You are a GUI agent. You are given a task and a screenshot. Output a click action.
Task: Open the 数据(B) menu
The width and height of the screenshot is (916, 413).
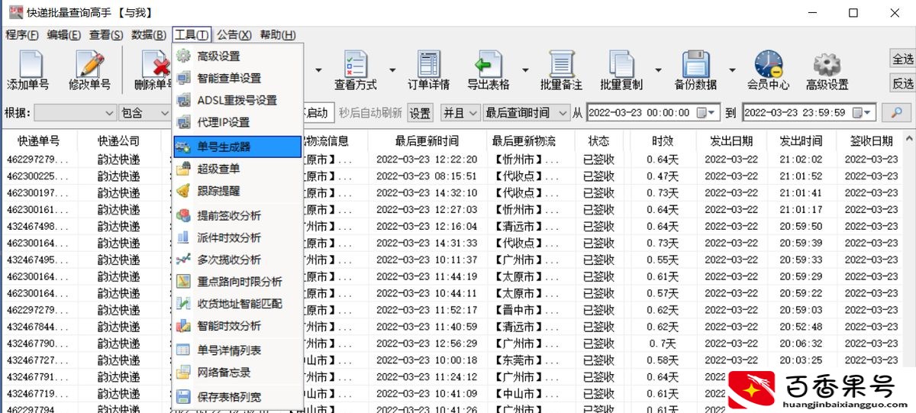[x=149, y=34]
